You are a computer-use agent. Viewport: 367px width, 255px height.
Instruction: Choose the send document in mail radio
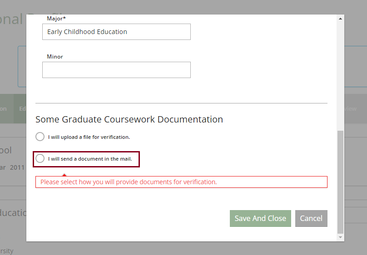point(40,158)
